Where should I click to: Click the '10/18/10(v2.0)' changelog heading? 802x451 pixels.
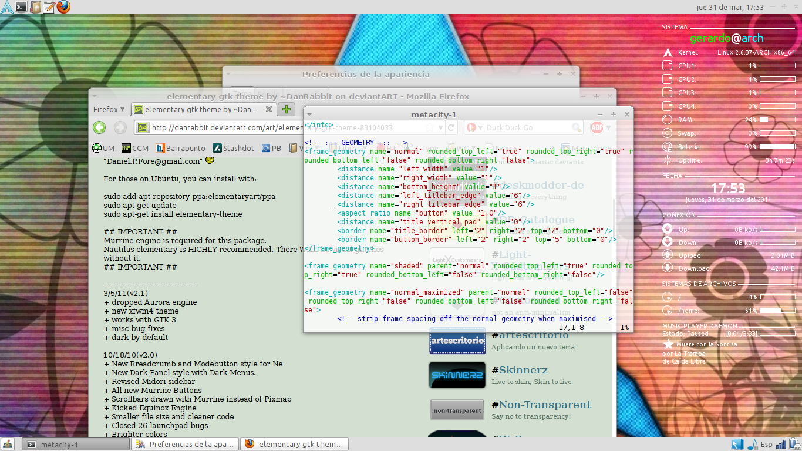point(130,355)
